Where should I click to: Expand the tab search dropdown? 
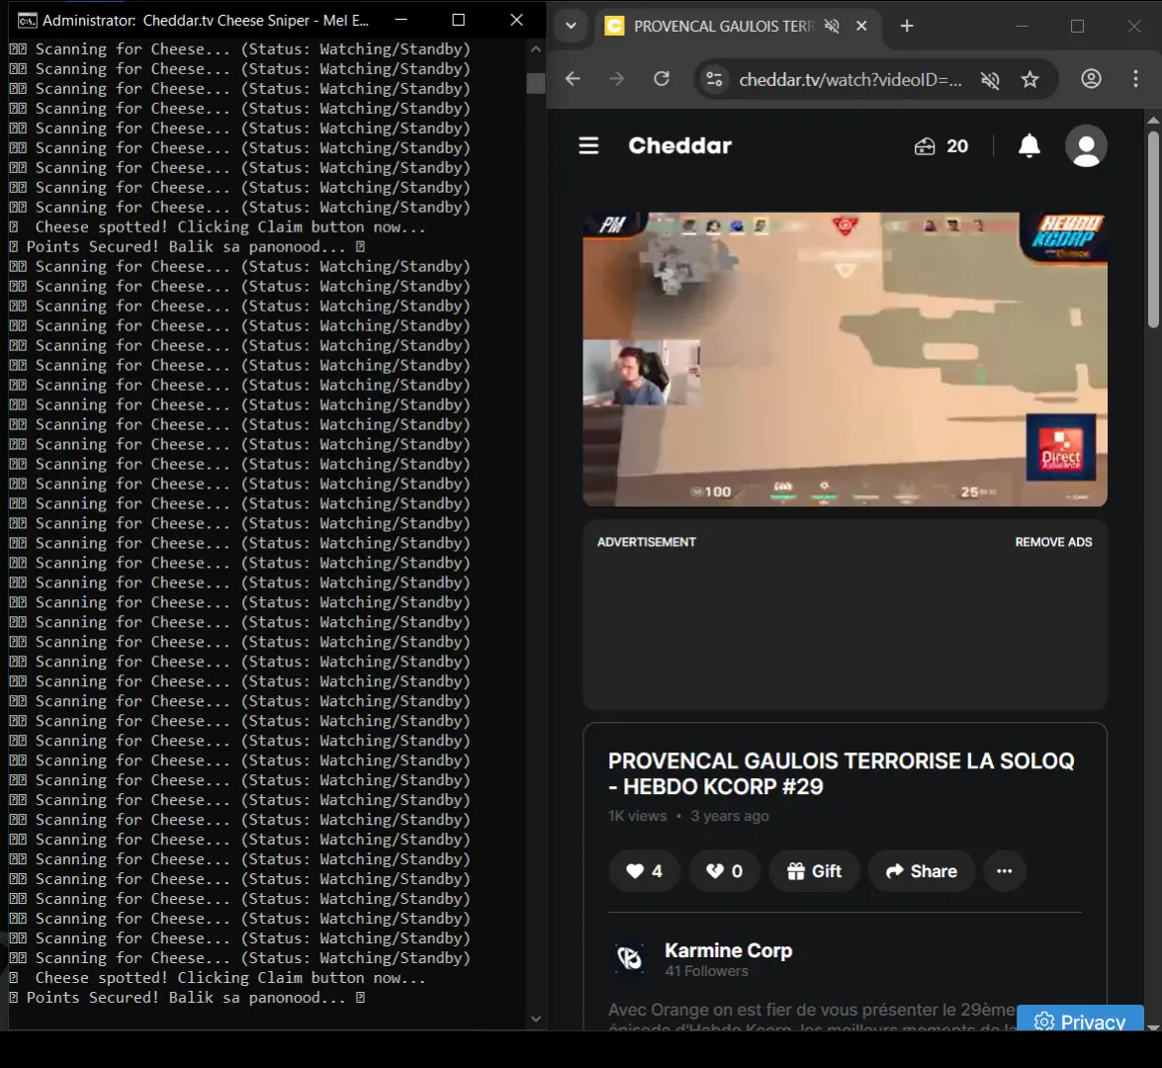pyautogui.click(x=571, y=26)
